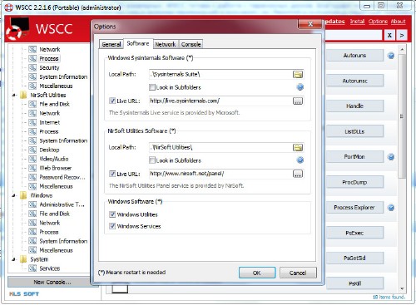Viewport: 416px width, 305px height.
Task: Open ellipsis button for Sysinternals Live URL
Action: tap(298, 101)
